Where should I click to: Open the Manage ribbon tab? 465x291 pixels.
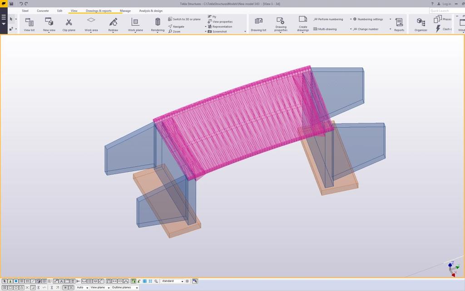125,11
